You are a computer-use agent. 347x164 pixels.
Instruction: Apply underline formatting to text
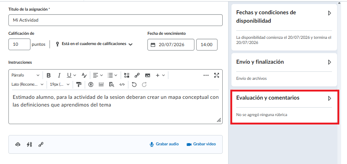[69, 75]
